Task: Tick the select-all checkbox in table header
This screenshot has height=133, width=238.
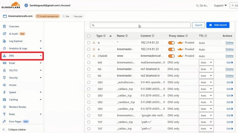Action: [x=89, y=36]
